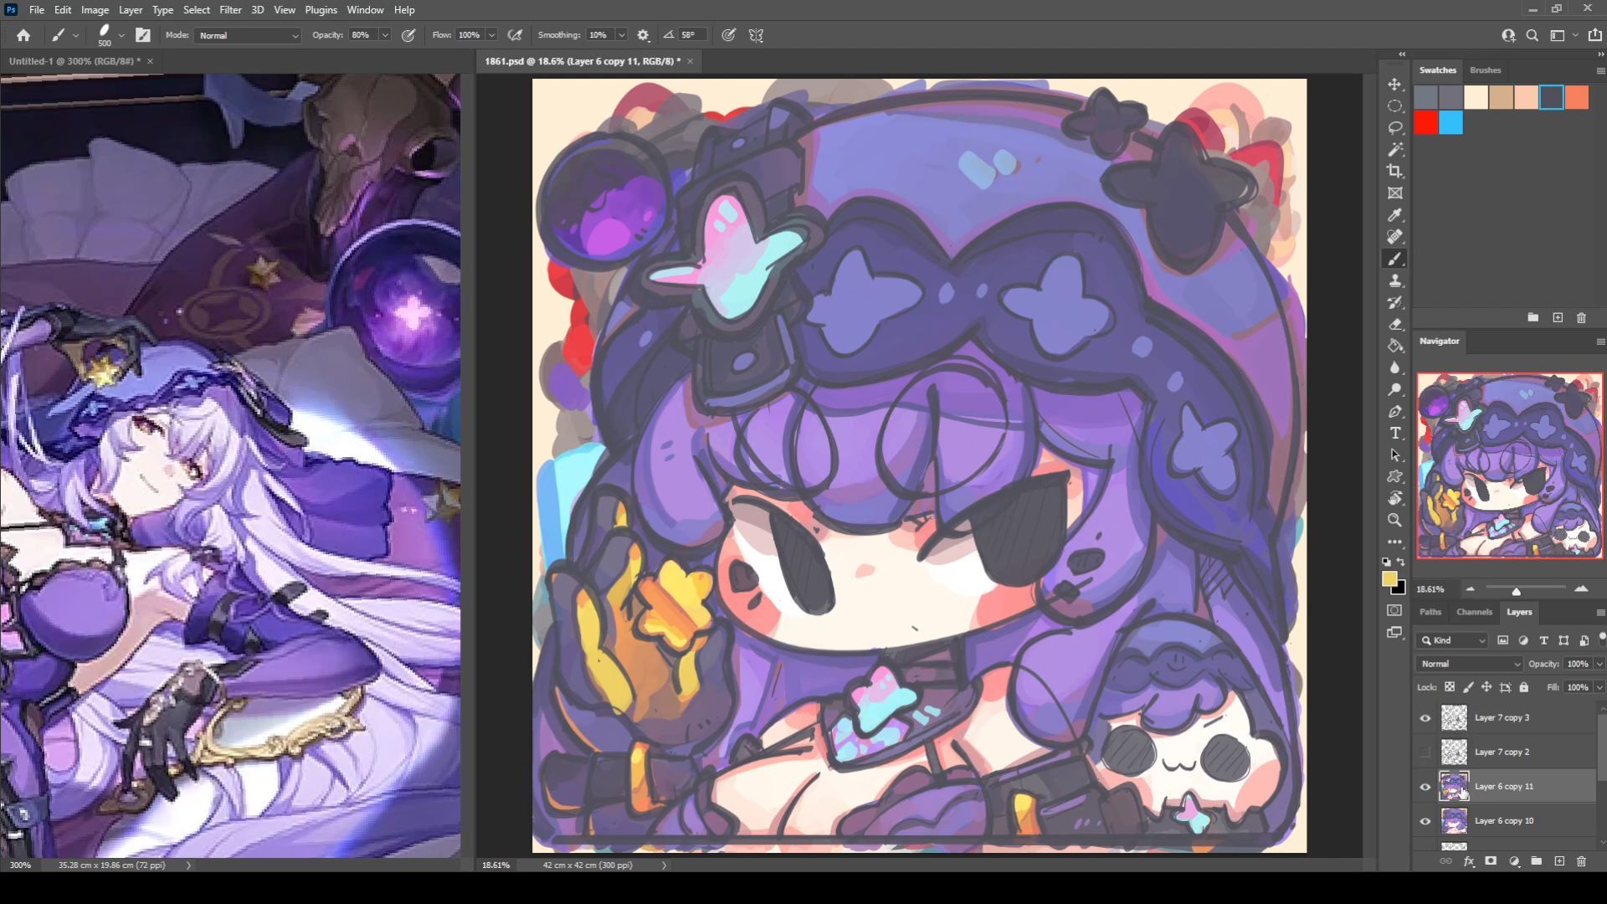Toggle lock transparent pixels

click(1450, 687)
